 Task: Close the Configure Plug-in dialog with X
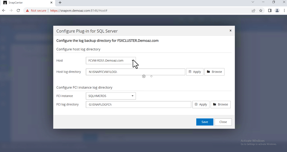[x=230, y=31]
